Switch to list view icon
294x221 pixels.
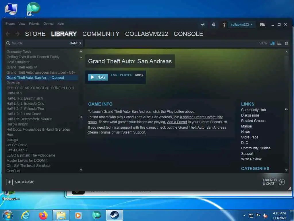(x=279, y=43)
